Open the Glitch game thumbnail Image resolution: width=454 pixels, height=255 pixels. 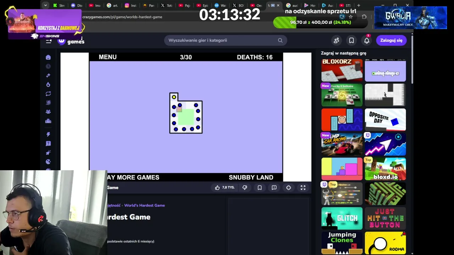click(x=342, y=219)
